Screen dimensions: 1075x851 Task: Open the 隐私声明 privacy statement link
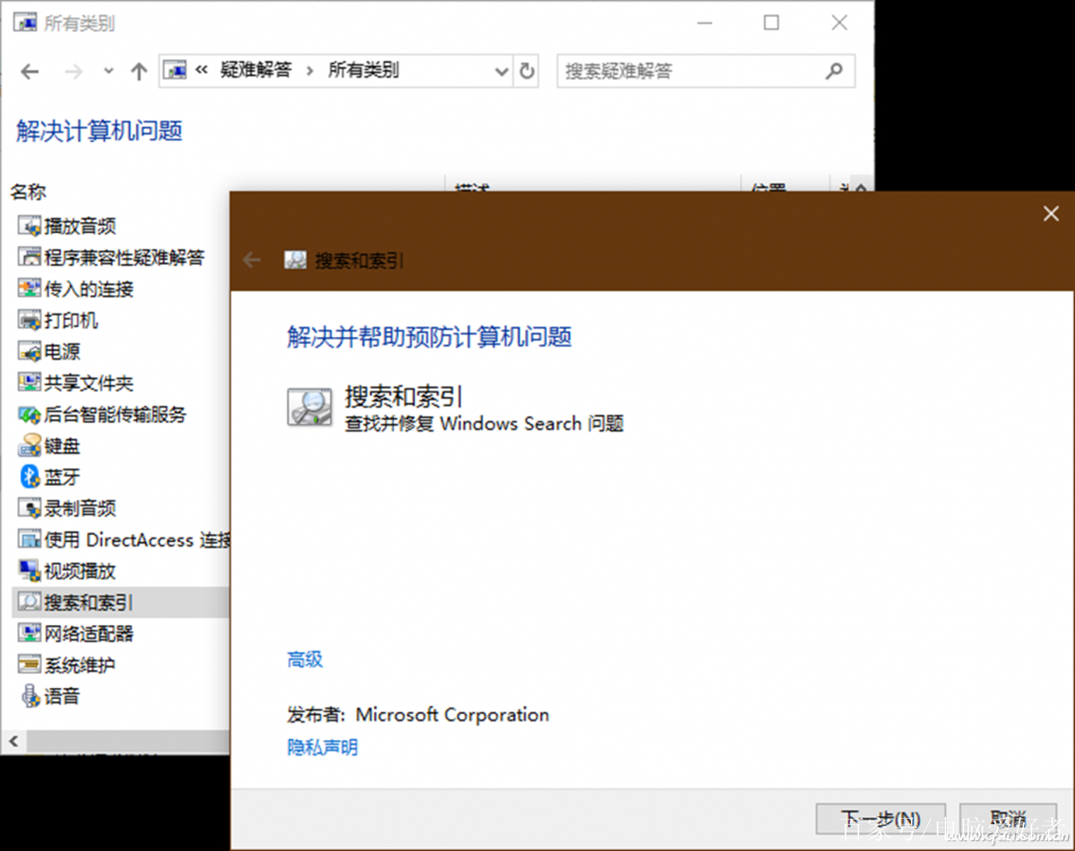322,747
